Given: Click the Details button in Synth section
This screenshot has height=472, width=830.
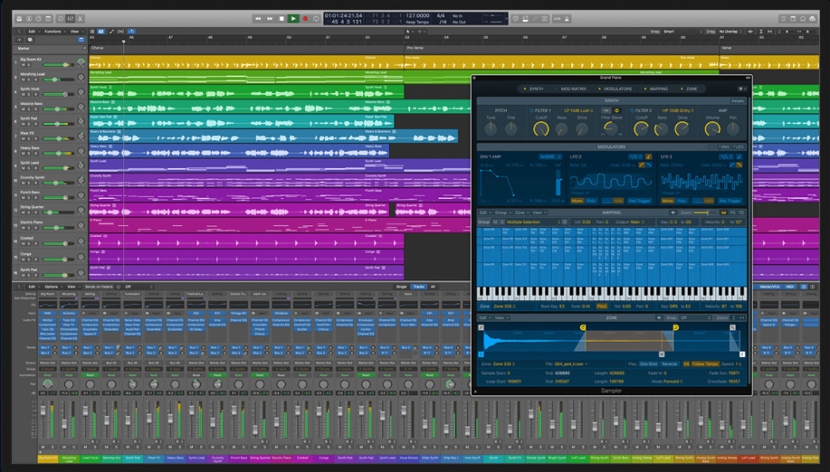Looking at the screenshot, I should 738,100.
